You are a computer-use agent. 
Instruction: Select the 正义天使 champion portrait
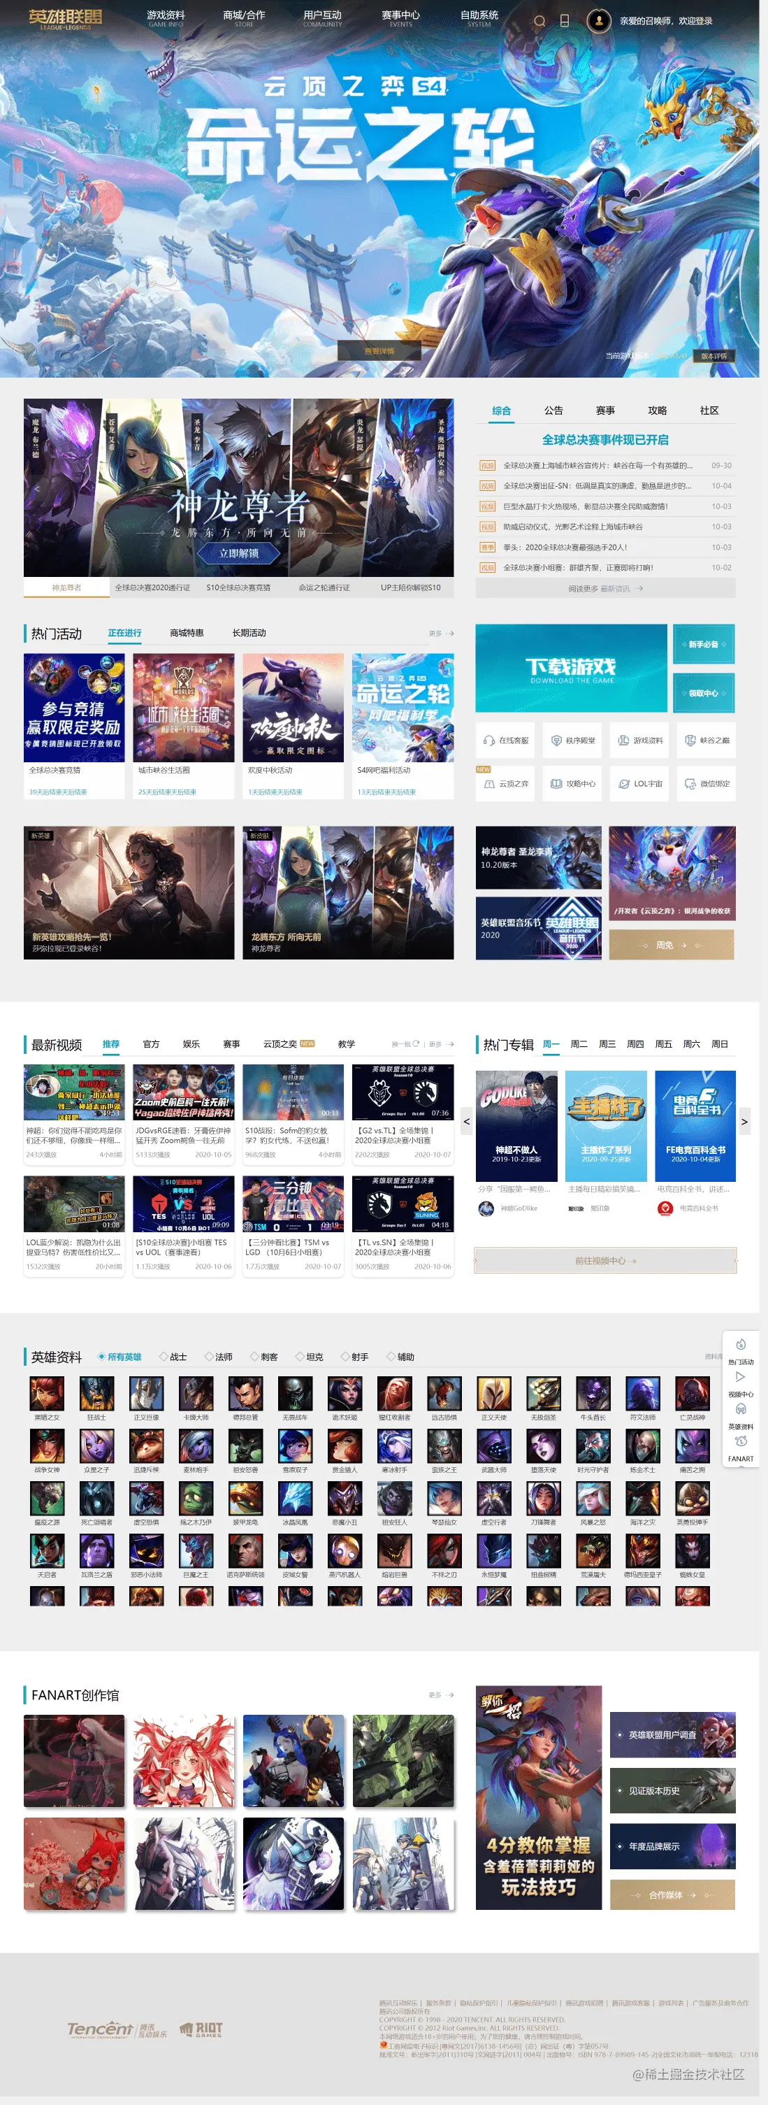[x=494, y=1393]
